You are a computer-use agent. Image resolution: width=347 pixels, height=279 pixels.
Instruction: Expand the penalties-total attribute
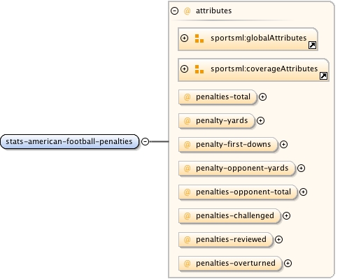(262, 96)
